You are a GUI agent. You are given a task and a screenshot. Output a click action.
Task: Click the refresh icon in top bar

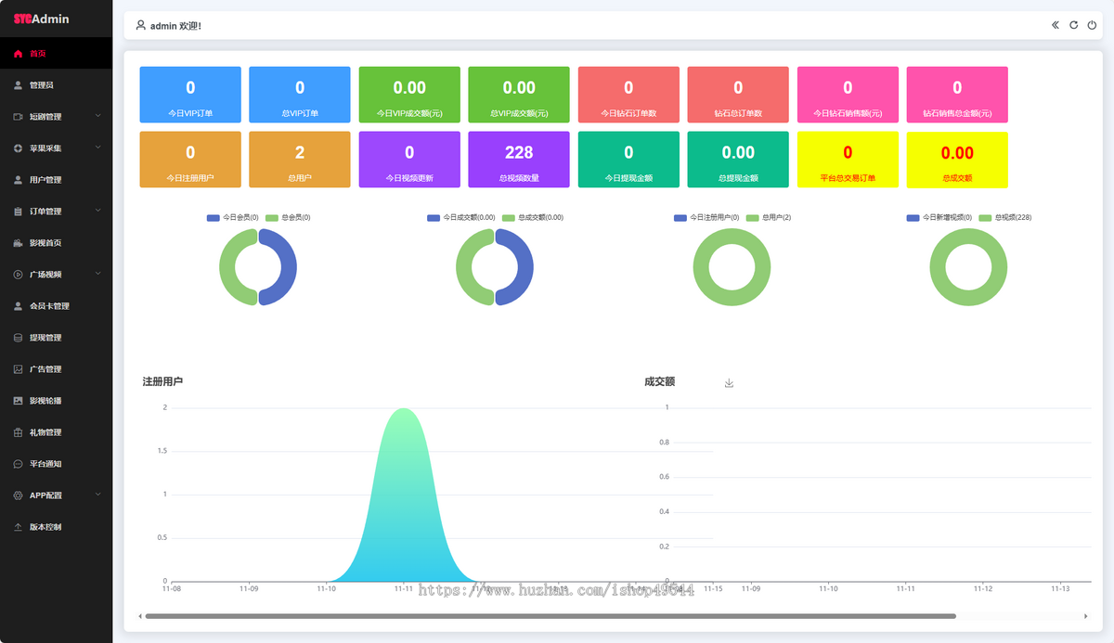tap(1073, 25)
